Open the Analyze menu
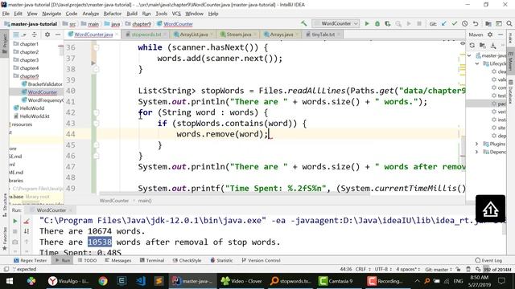Viewport: 515px width, 289px height. point(91,14)
